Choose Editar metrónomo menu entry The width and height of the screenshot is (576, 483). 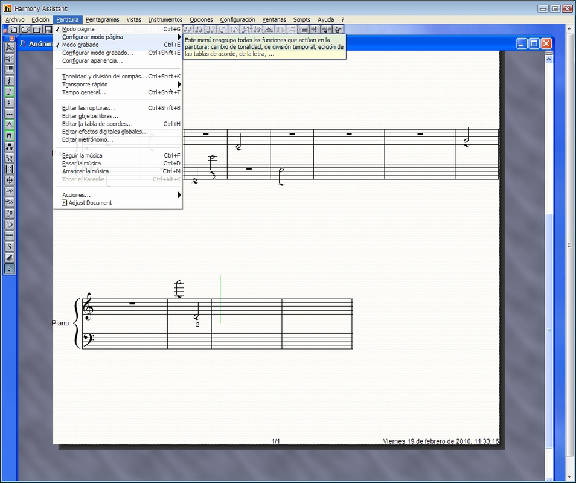point(118,139)
